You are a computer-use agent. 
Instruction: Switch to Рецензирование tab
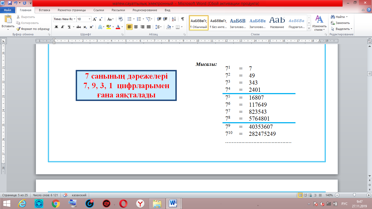(x=145, y=10)
